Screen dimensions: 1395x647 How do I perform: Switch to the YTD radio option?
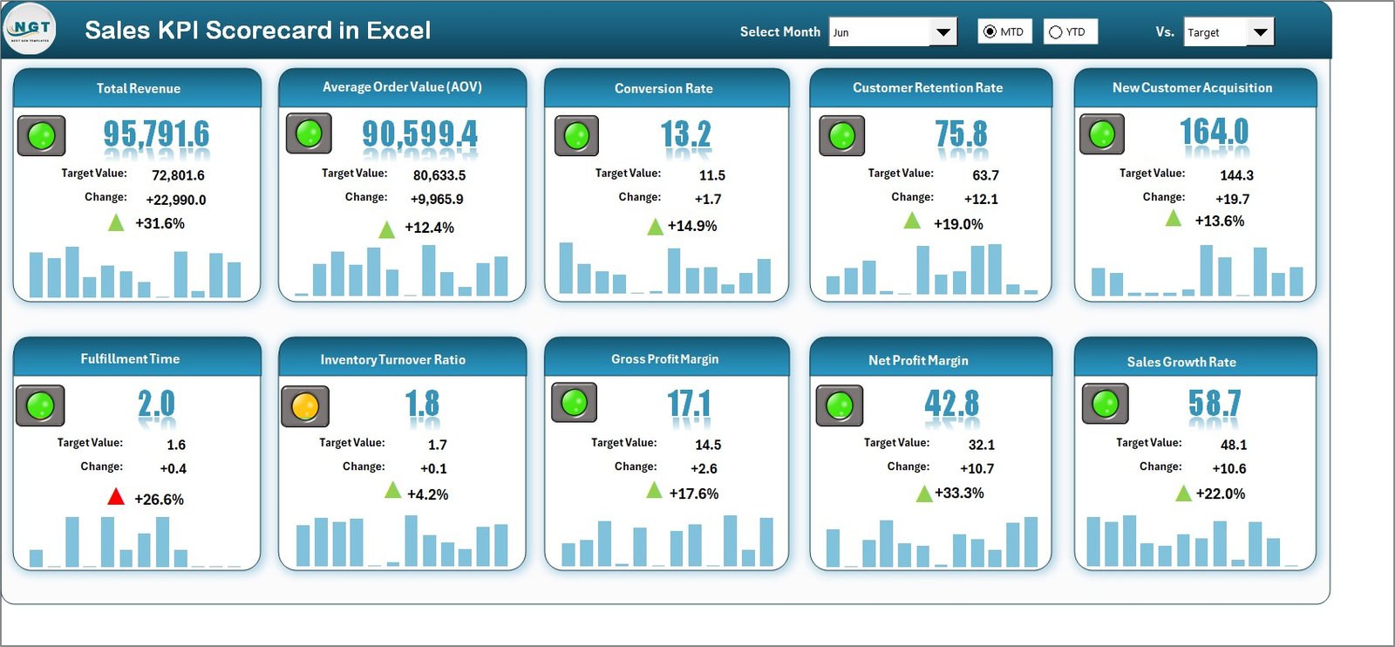click(1056, 32)
